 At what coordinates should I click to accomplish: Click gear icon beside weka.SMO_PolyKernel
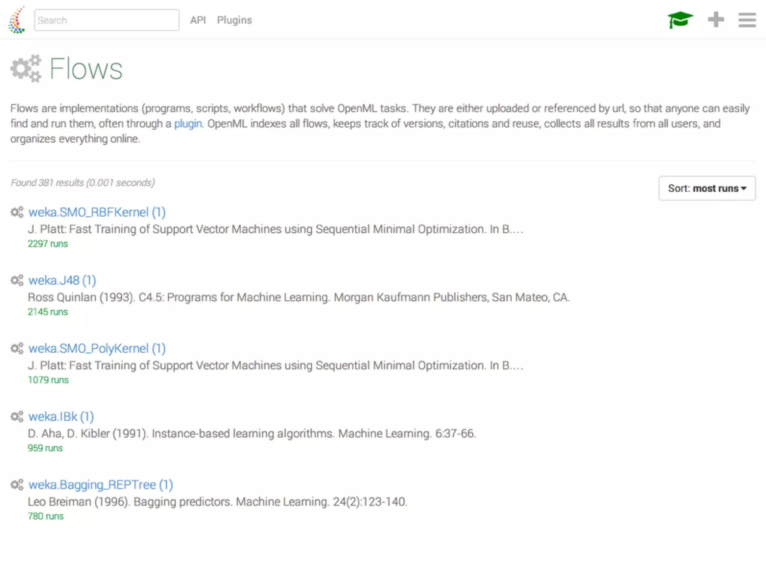(x=17, y=348)
